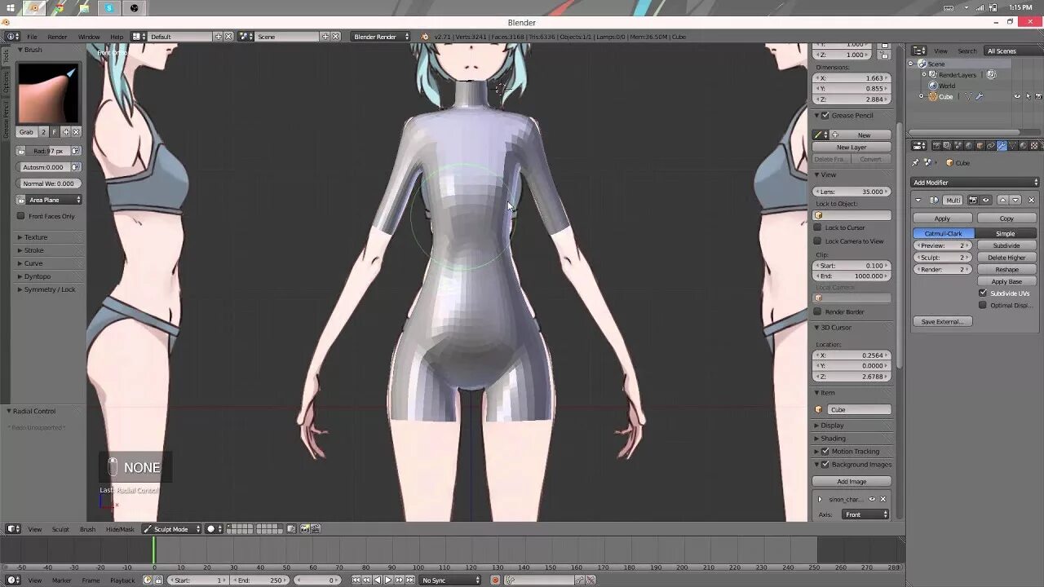Click the timeline editor type icon
1044x587 pixels.
[x=13, y=580]
